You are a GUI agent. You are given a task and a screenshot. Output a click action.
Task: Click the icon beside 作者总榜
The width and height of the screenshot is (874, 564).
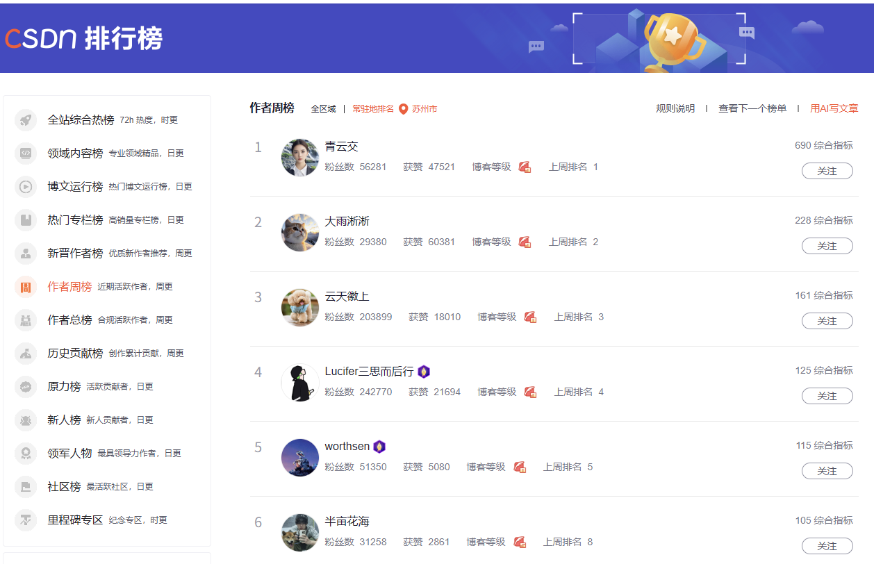(x=26, y=320)
